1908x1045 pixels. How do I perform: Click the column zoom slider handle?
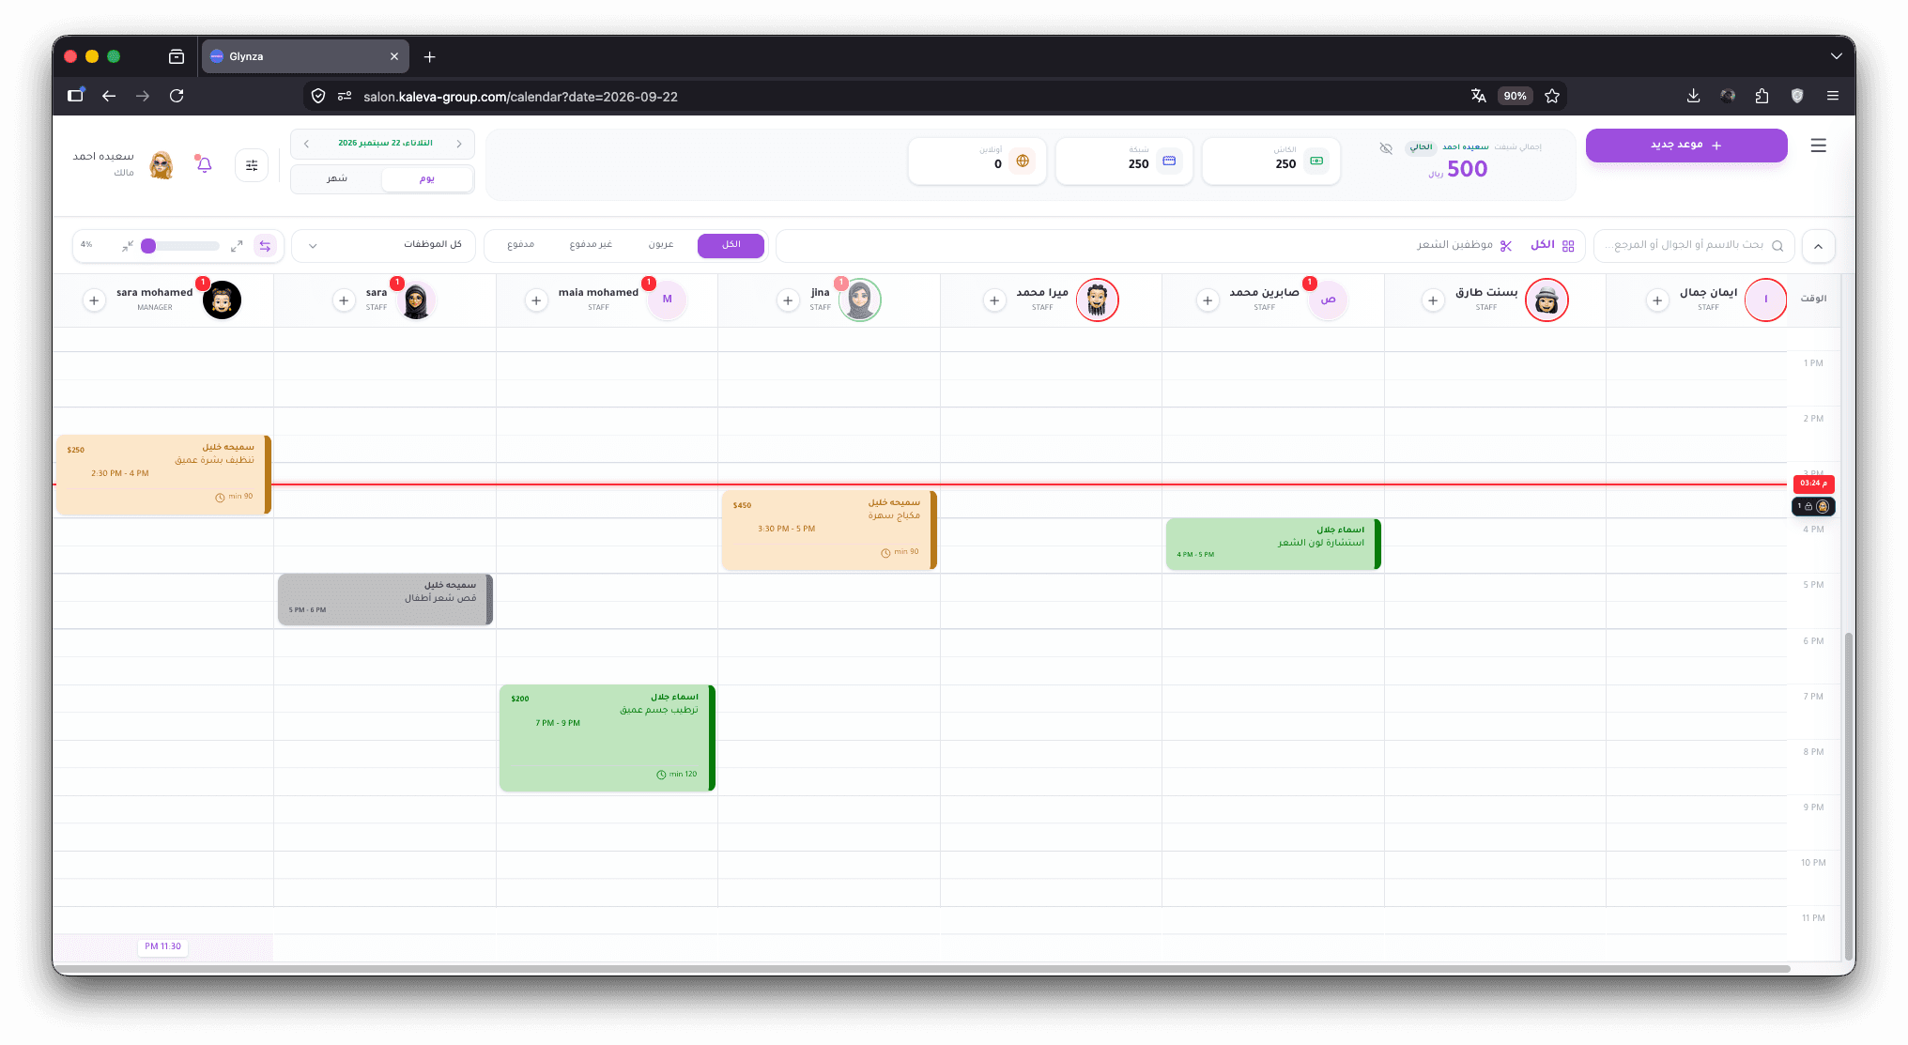148,246
